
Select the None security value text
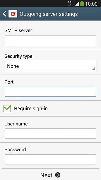[13, 66]
